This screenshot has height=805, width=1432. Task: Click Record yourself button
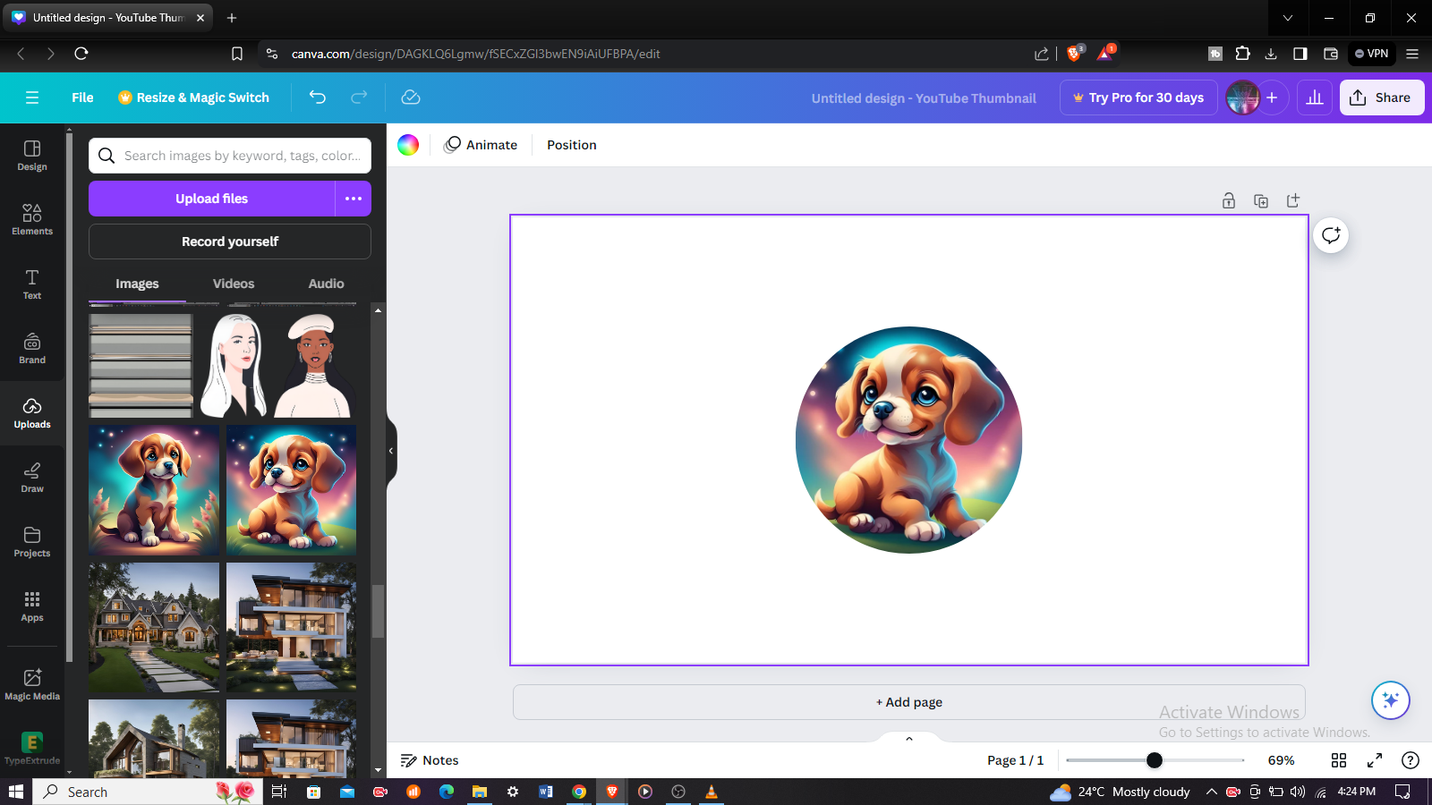tap(230, 241)
